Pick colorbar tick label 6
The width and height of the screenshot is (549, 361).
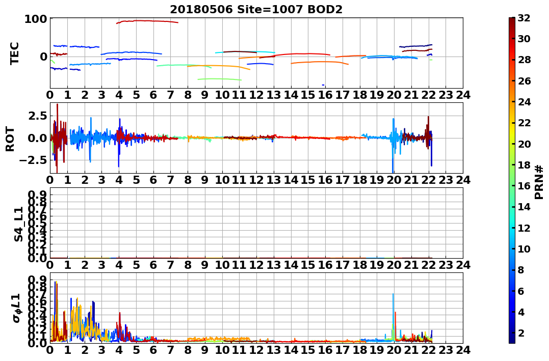520,291
